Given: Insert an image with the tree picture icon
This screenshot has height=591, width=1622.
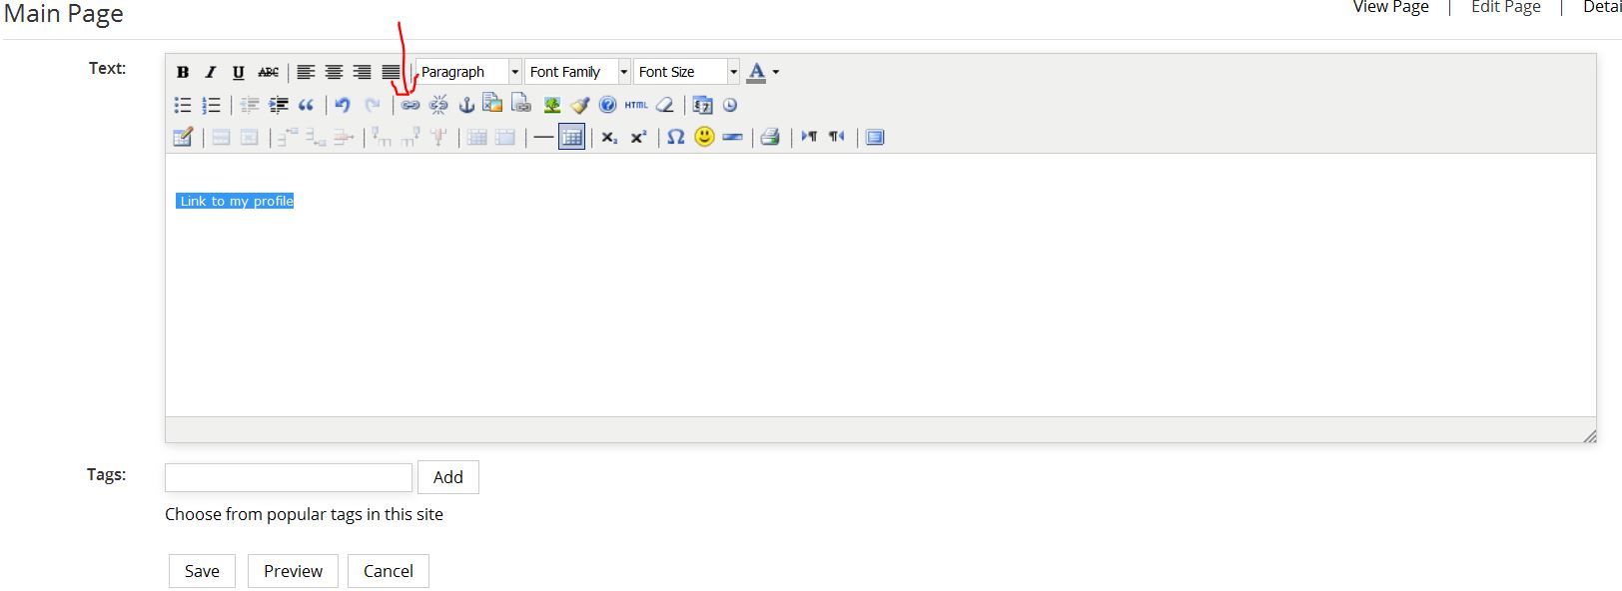Looking at the screenshot, I should pos(551,105).
